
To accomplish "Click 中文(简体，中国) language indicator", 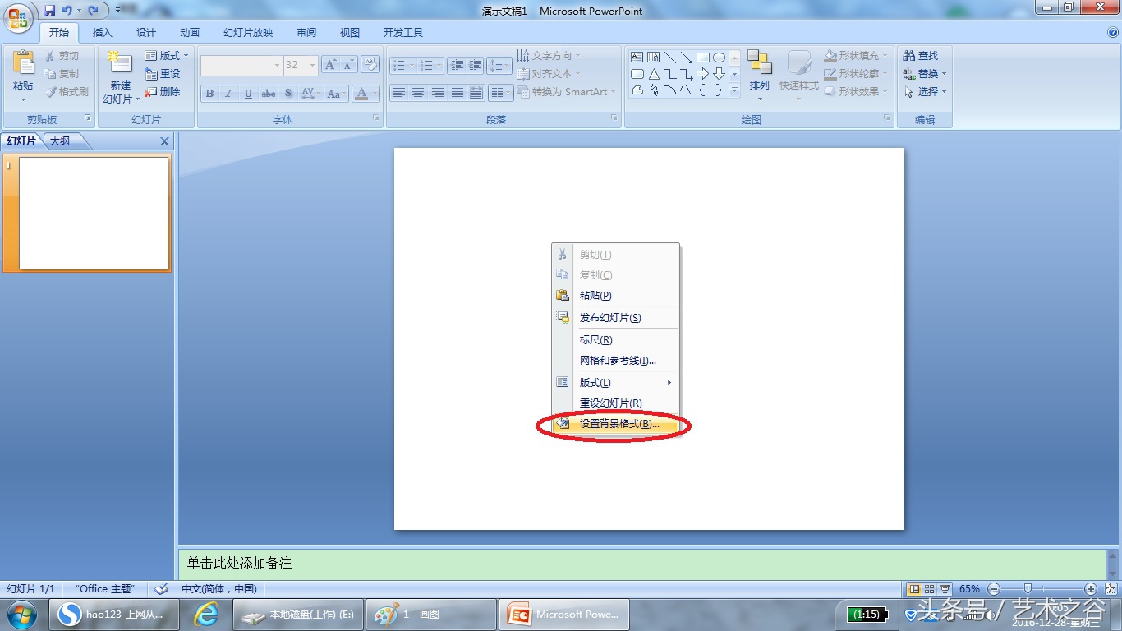I will click(219, 589).
